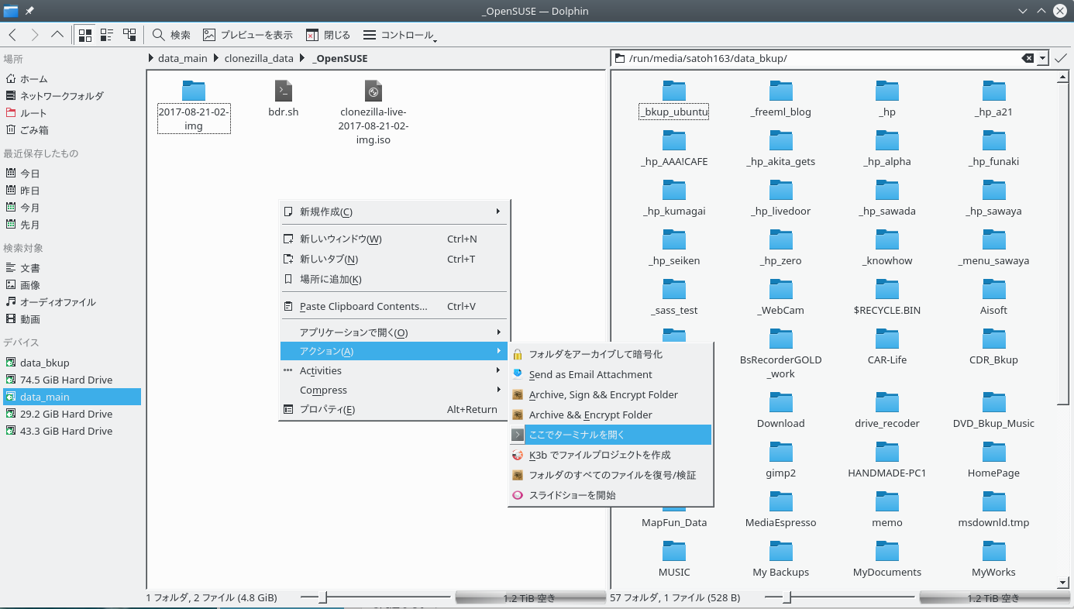Image resolution: width=1074 pixels, height=609 pixels.
Task: Choose ここでターミナルを開く action
Action: coord(610,435)
